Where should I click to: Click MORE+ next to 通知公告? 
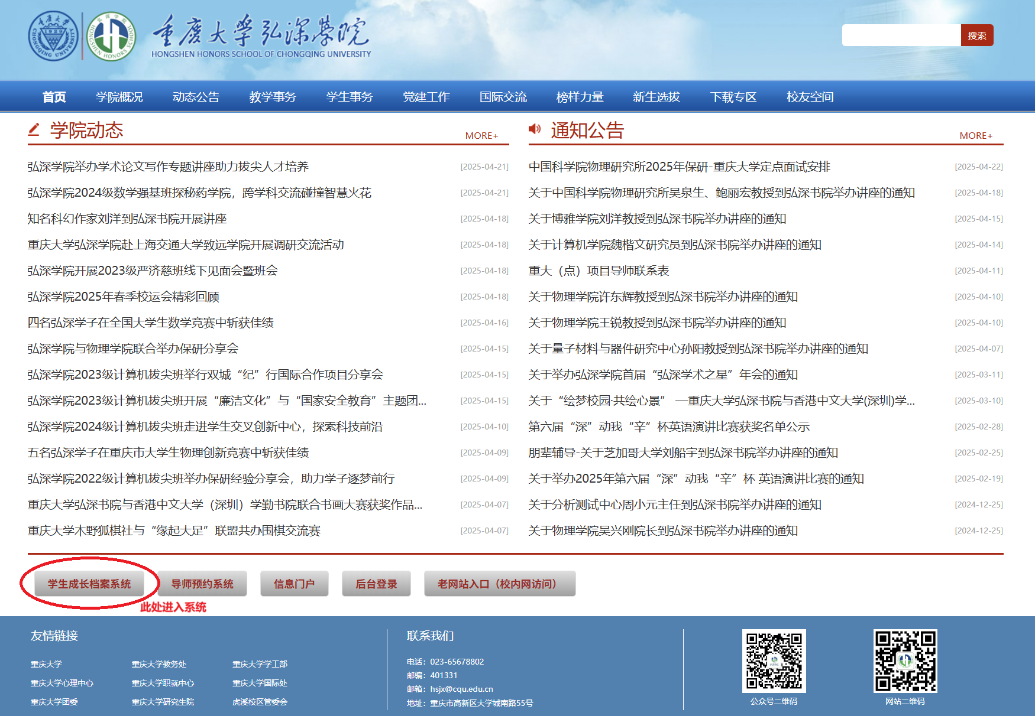(x=976, y=135)
